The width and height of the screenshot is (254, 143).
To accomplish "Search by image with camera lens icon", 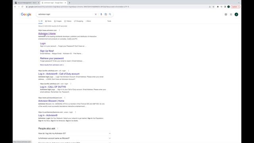I will click(x=106, y=14).
